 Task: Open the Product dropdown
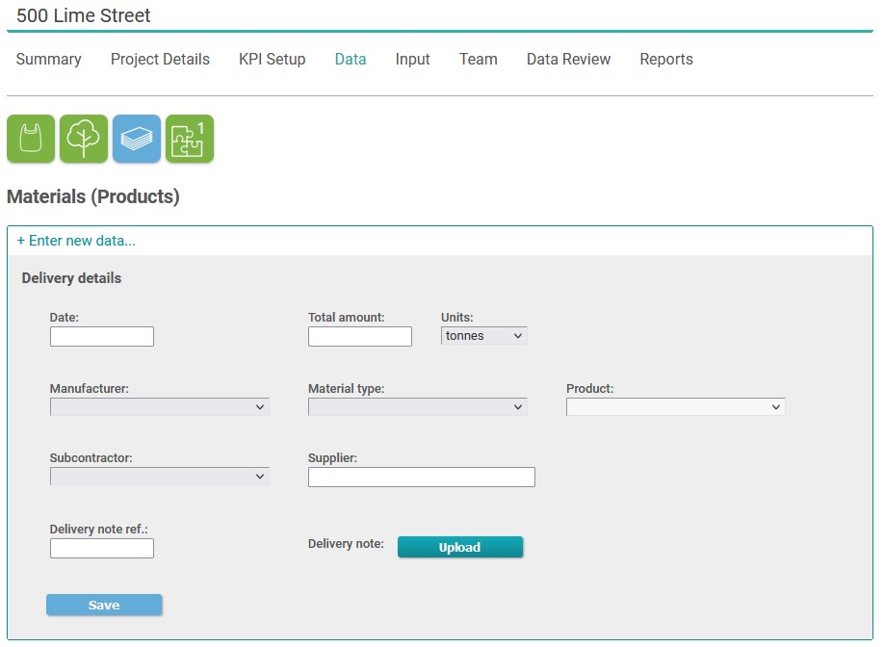(x=675, y=407)
